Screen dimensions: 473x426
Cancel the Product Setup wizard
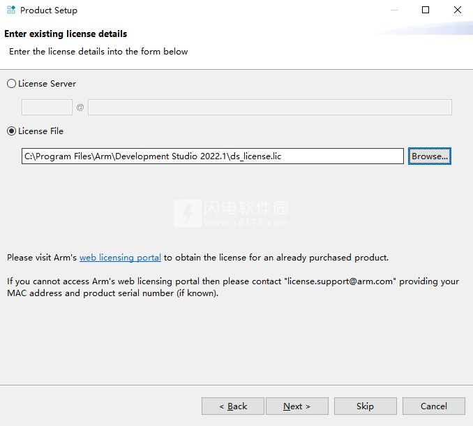(x=434, y=406)
